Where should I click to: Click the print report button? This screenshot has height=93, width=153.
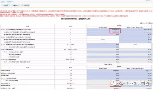point(26,5)
